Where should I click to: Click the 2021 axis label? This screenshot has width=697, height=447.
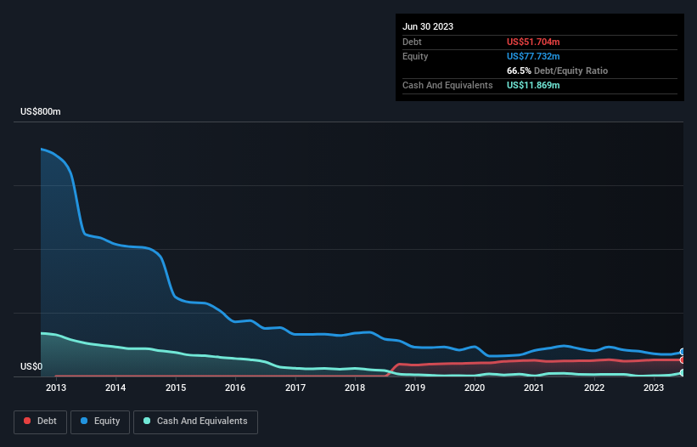coord(534,388)
